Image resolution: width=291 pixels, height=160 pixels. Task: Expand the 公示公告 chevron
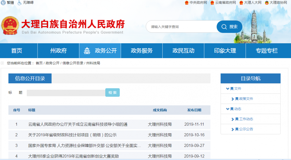pos(233,130)
